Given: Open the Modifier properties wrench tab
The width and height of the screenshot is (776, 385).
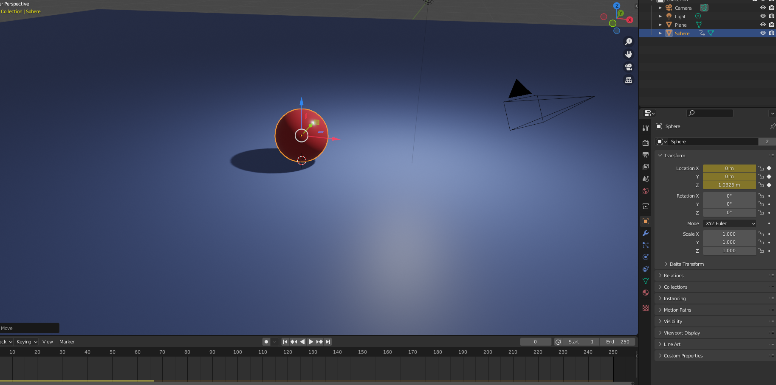Looking at the screenshot, I should pyautogui.click(x=646, y=233).
